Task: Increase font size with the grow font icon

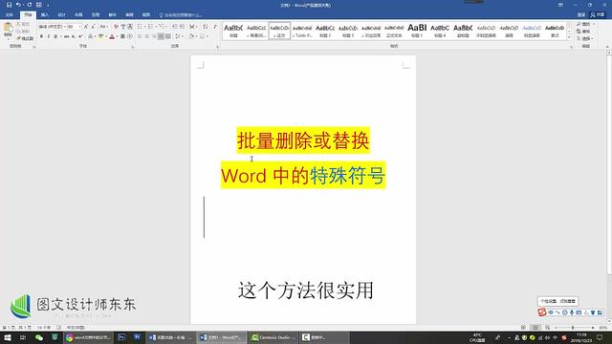Action: (86, 27)
